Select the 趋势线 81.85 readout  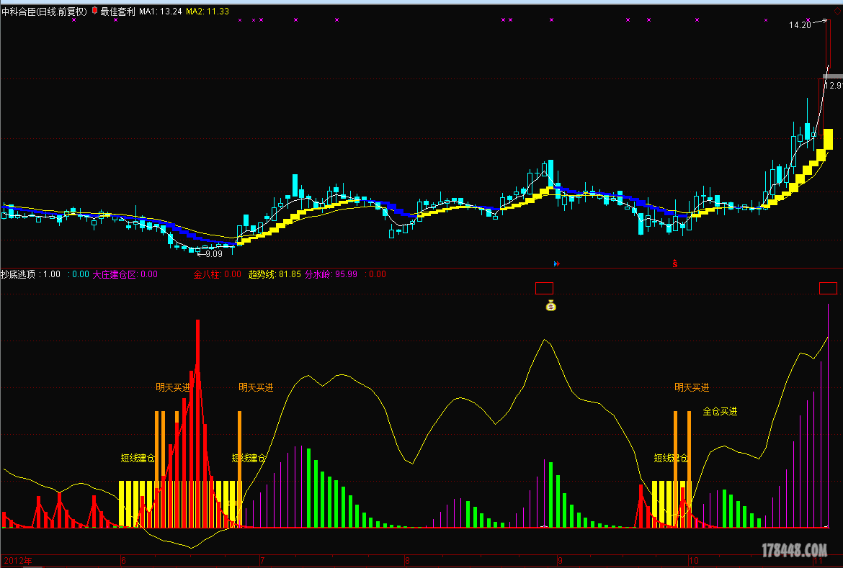pos(275,274)
